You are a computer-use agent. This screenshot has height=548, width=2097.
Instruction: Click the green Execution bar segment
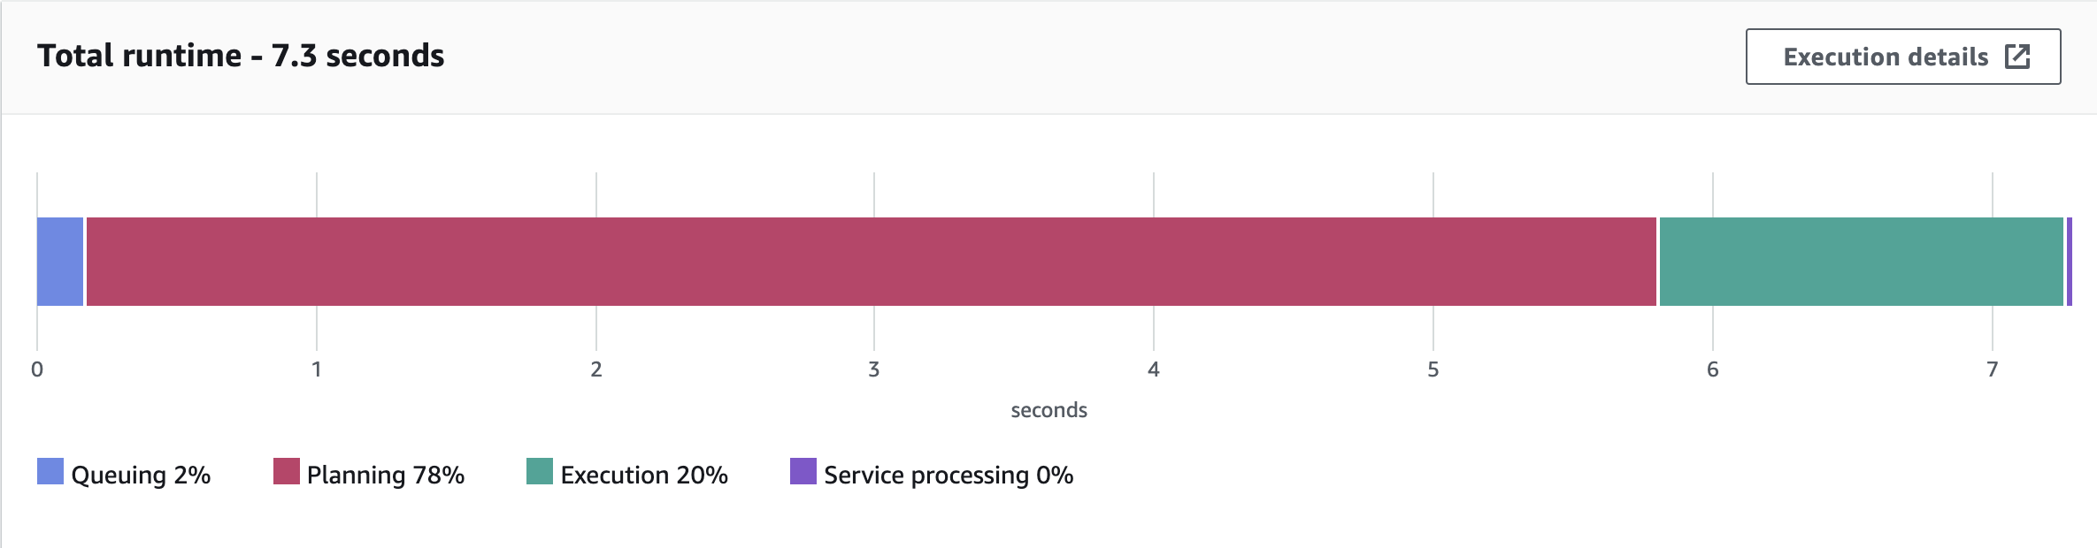point(1861,262)
